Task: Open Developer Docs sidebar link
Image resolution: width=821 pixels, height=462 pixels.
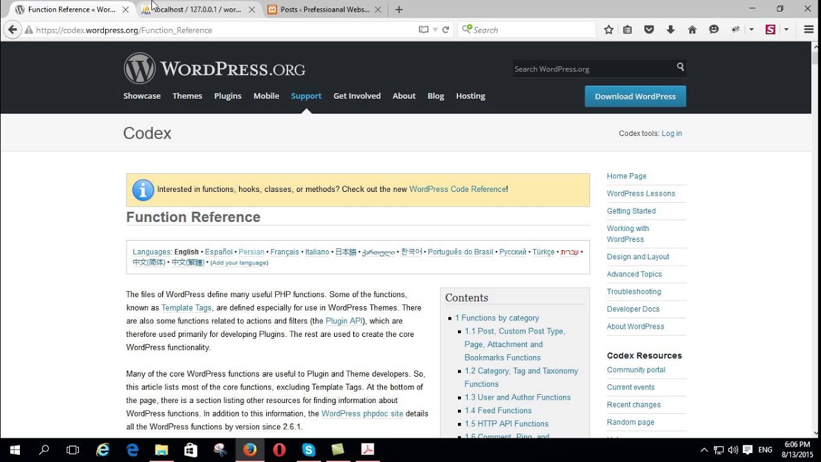Action: [x=633, y=309]
